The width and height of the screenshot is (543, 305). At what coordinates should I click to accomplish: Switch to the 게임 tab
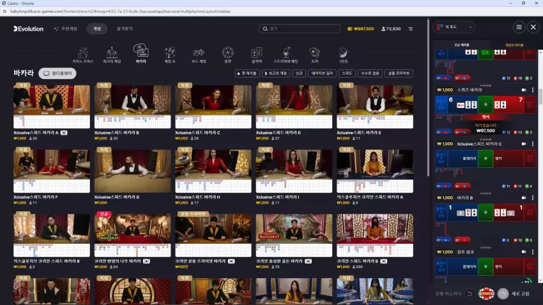click(x=97, y=29)
